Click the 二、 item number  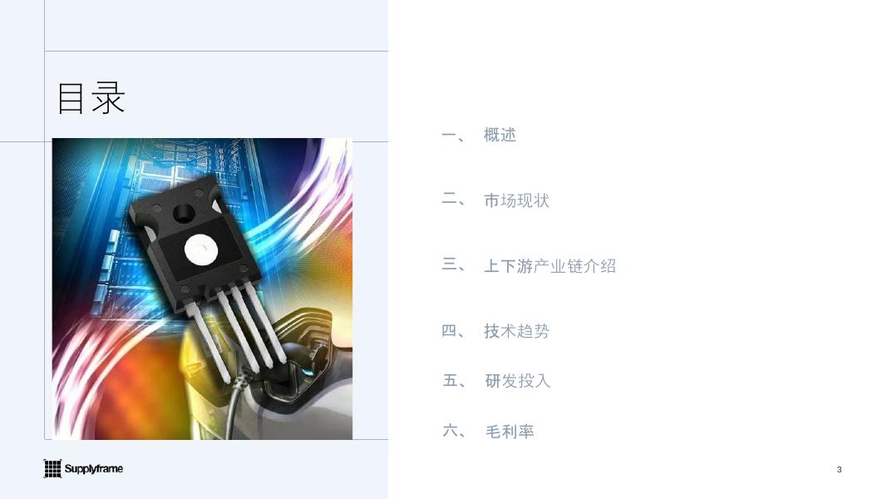(x=453, y=200)
